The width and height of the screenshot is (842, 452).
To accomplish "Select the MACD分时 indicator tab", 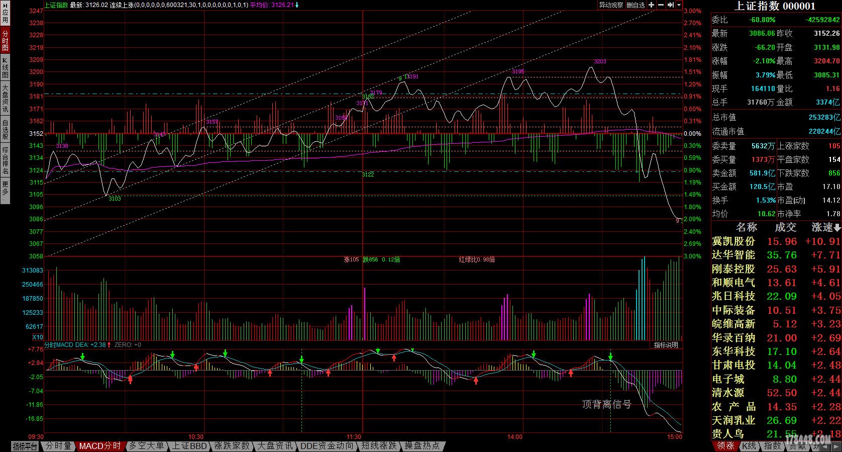I will 100,446.
